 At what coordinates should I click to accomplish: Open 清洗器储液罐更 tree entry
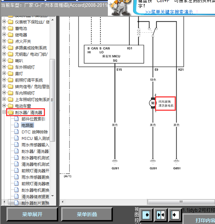(35, 197)
